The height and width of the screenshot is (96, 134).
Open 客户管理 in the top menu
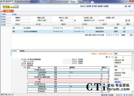94,6
